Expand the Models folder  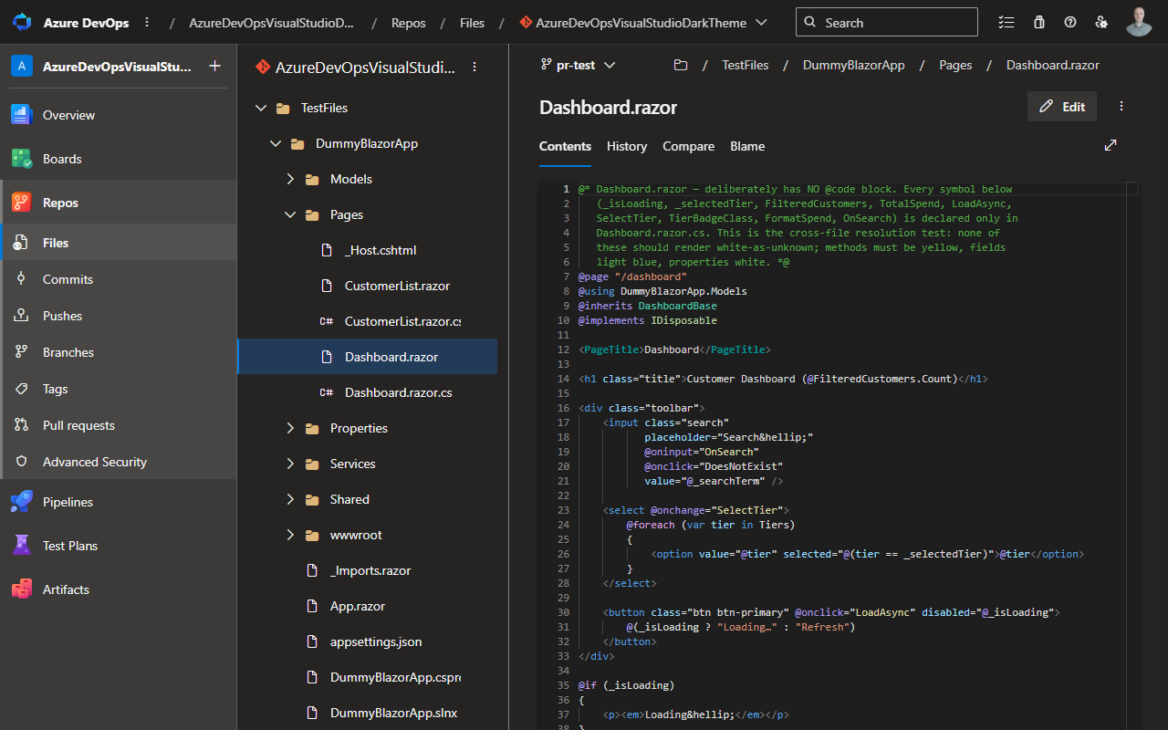(x=290, y=179)
